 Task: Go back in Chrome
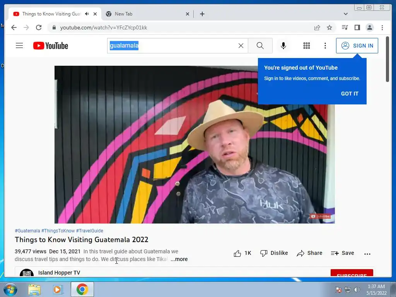[14, 27]
